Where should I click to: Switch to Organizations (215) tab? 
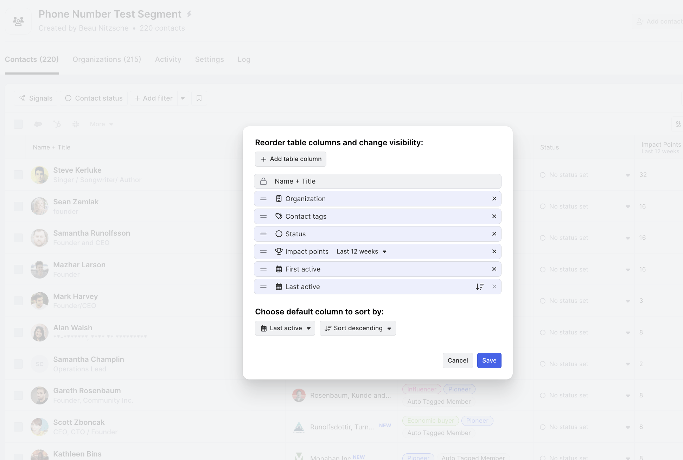coord(107,59)
